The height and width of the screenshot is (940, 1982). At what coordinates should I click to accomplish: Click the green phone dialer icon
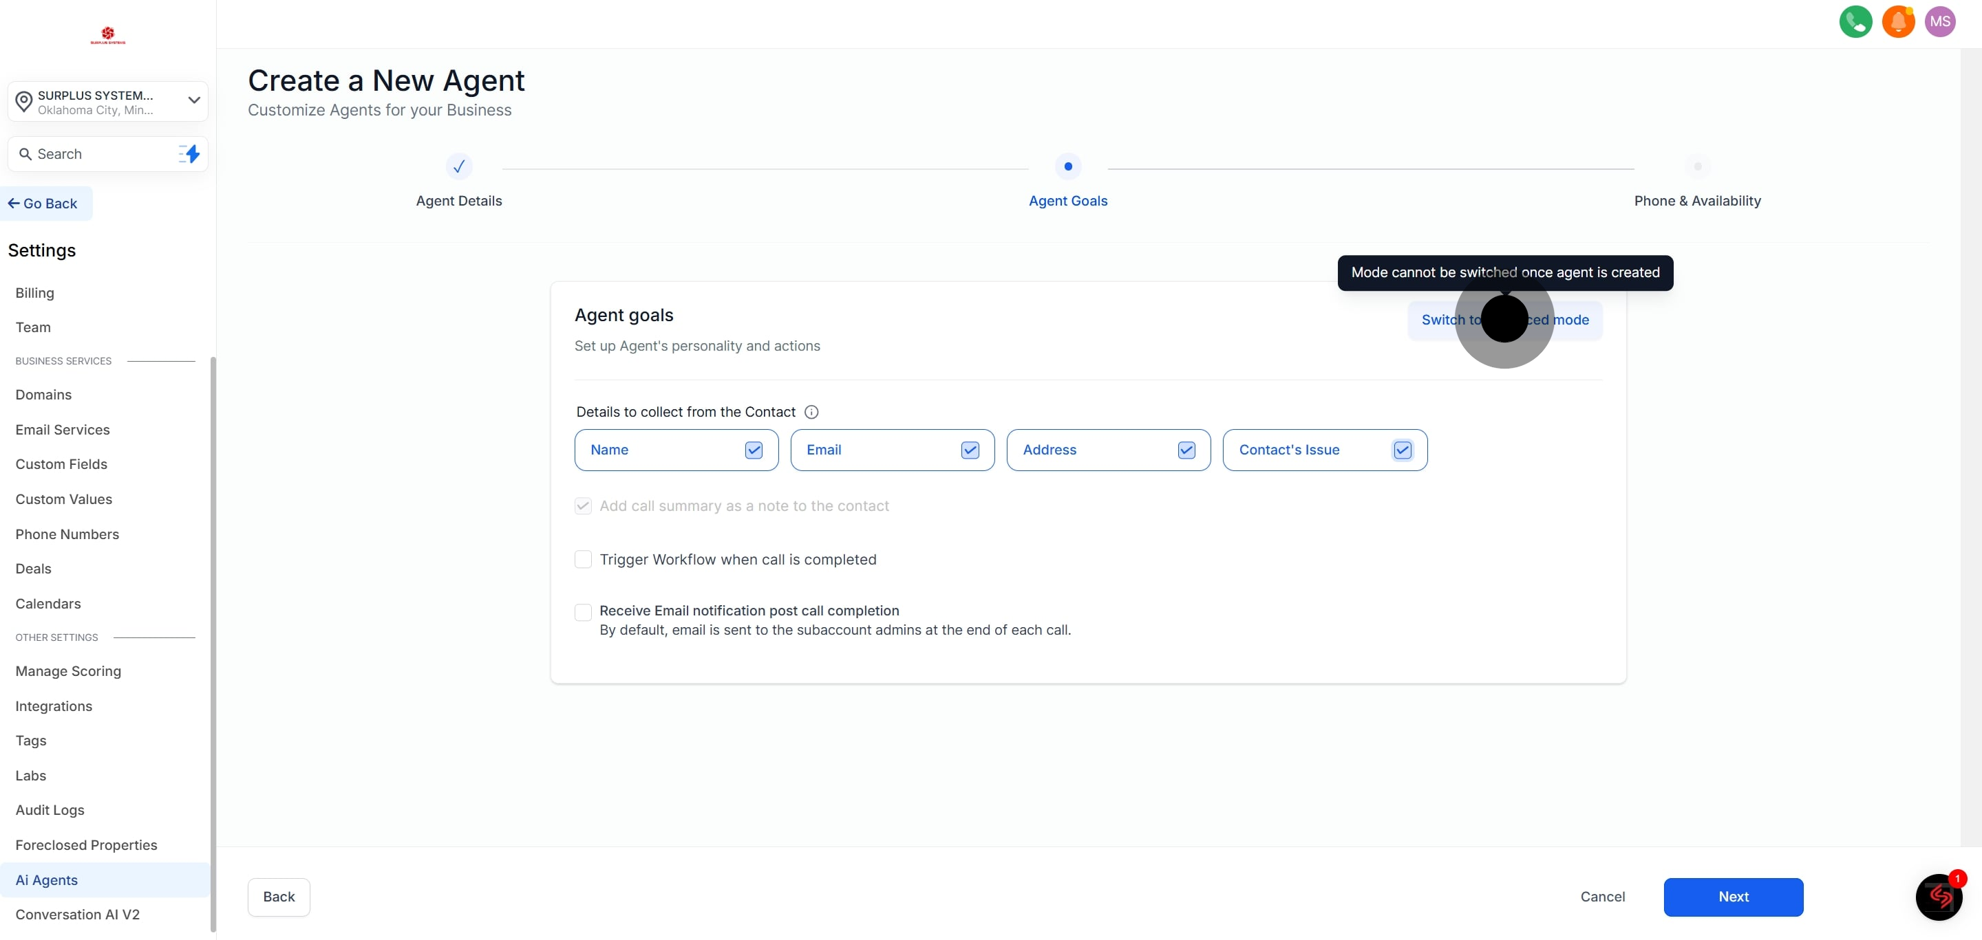click(x=1855, y=21)
